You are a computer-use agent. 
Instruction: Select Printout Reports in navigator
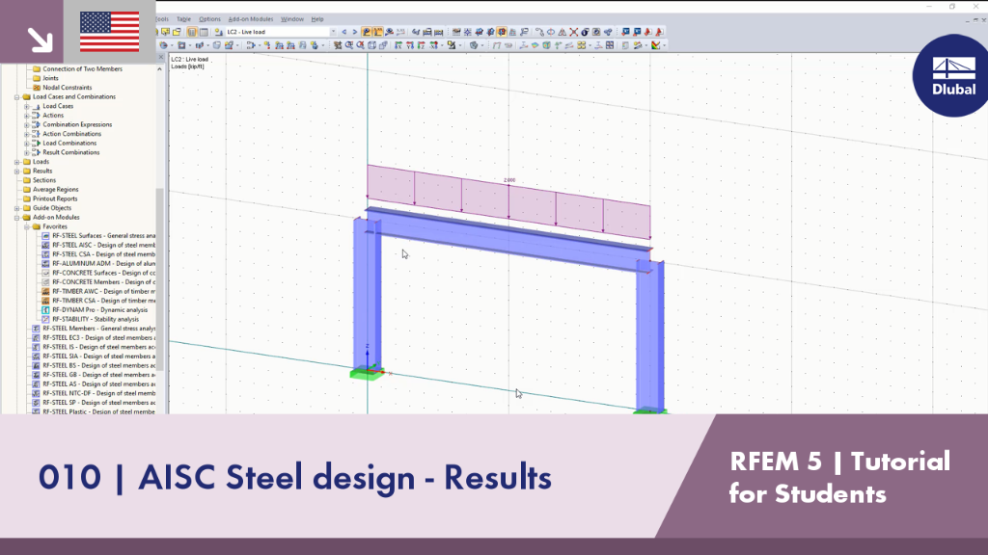tap(55, 198)
